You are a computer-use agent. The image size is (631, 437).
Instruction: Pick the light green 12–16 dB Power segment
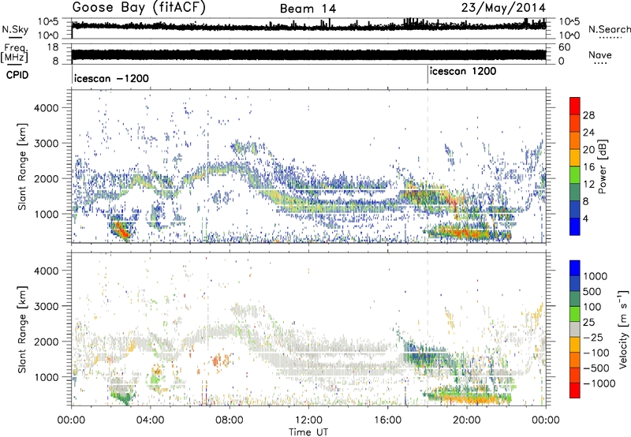pyautogui.click(x=575, y=175)
